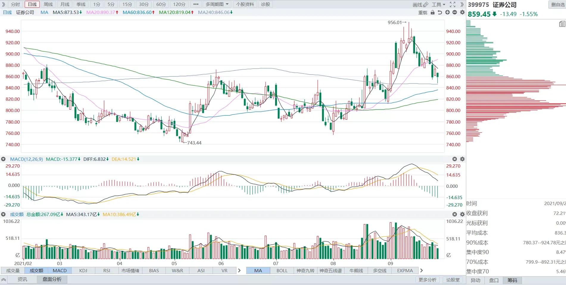Close the MACD indicator panel

[x=455, y=159]
